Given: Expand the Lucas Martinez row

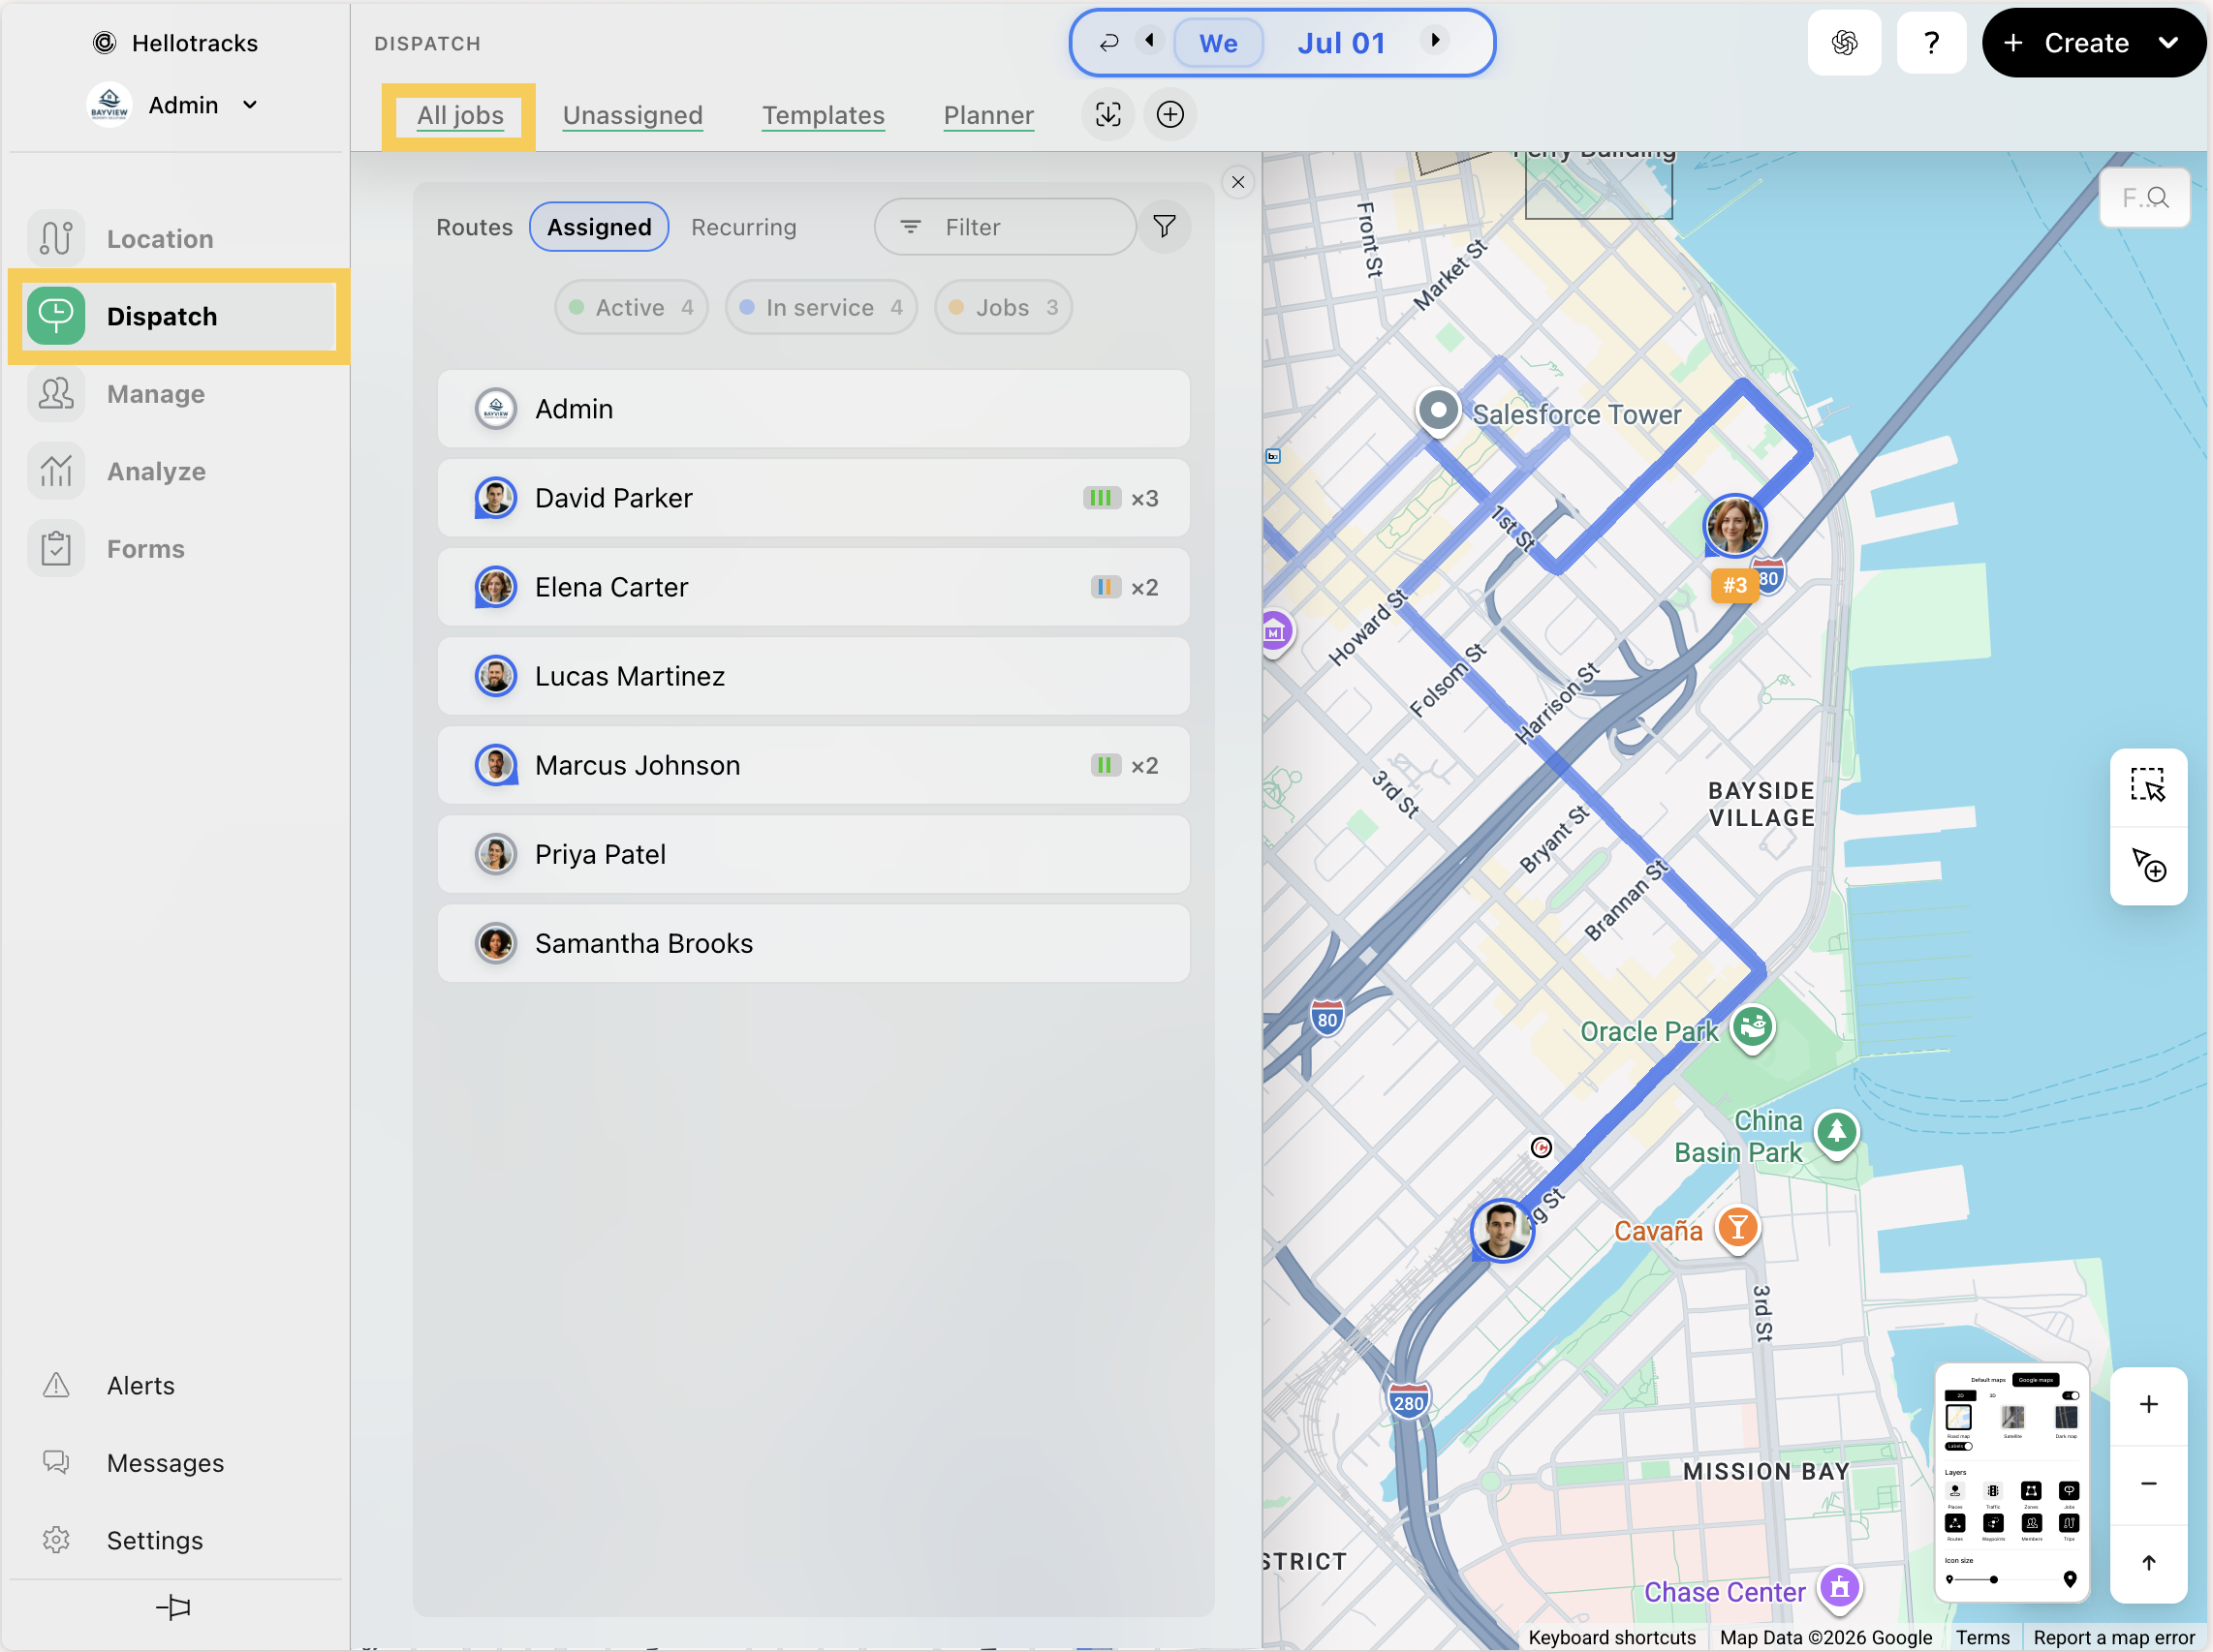Looking at the screenshot, I should 813,676.
